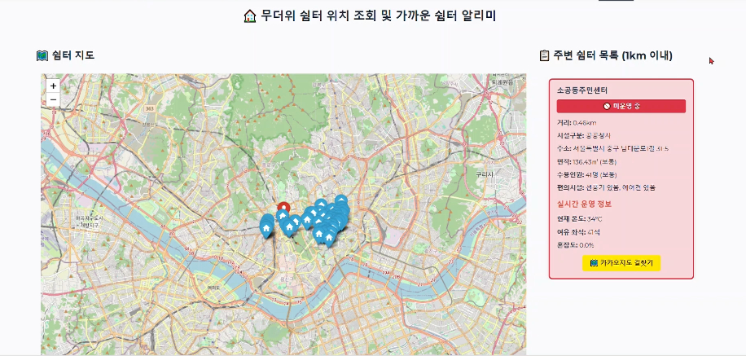Click the clipboard icon beside 주변 쉼터 목록
This screenshot has width=746, height=356.
coord(544,55)
